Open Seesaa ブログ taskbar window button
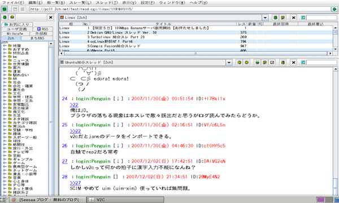The height and width of the screenshot is (203, 339). 47,200
